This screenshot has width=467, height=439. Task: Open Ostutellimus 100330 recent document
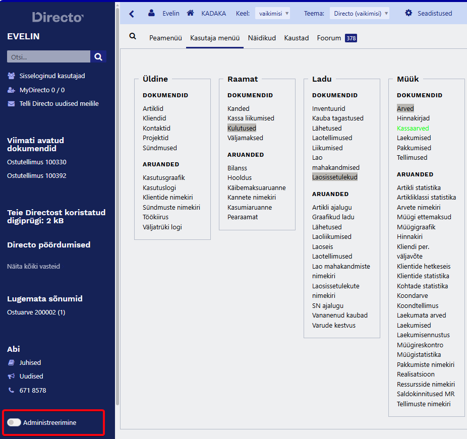tap(37, 162)
